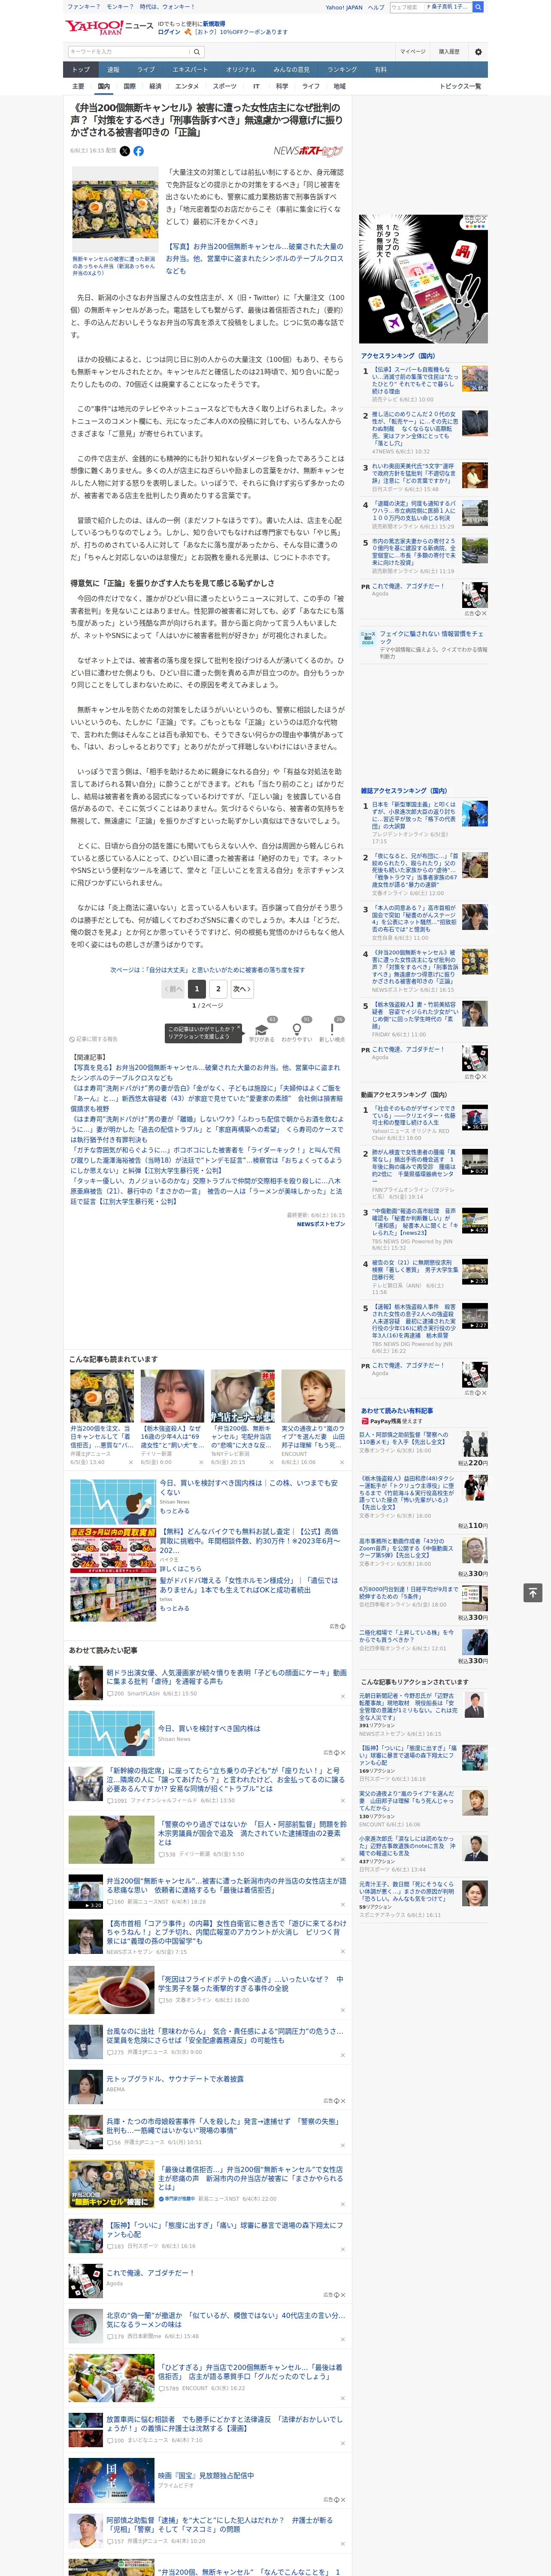Screen dimensions: 551x2576
Task: Open the NEWSポストセブン publisher logo
Action: tap(308, 151)
